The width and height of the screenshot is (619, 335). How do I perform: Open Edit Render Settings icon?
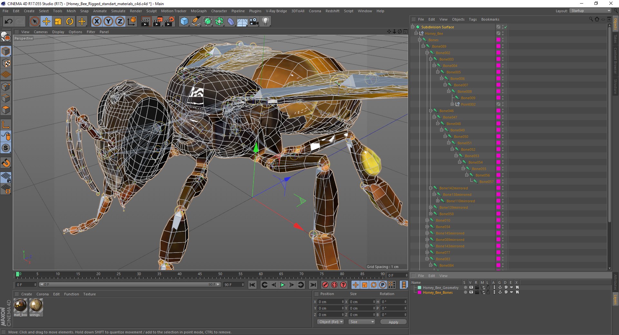170,22
